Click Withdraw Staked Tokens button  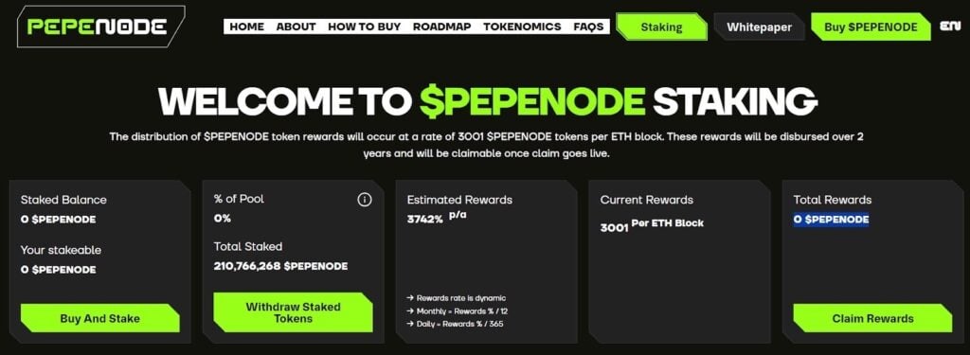(294, 312)
